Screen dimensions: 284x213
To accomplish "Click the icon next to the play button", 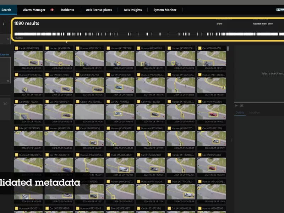I will 242,105.
